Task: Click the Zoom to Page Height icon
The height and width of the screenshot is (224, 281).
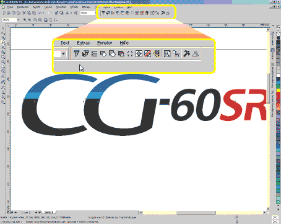Action: tap(55, 20)
